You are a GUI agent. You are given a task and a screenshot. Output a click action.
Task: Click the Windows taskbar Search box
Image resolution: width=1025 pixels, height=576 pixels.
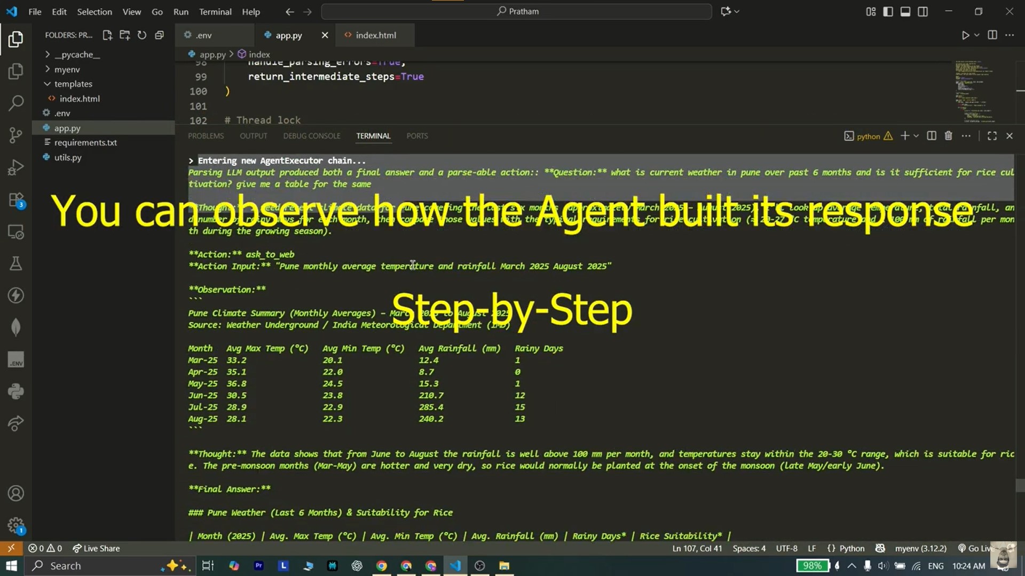click(x=109, y=566)
